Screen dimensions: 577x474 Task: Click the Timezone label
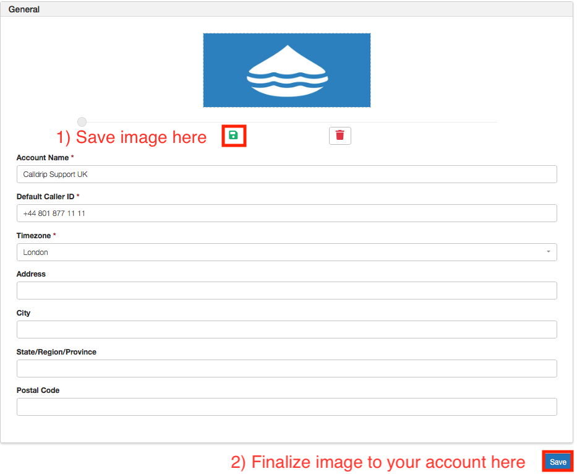(x=34, y=236)
